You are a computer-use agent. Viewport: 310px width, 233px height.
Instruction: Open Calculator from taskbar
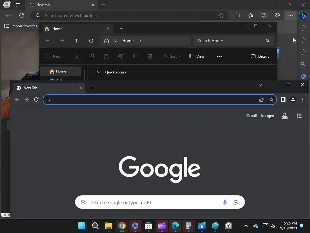188,226
